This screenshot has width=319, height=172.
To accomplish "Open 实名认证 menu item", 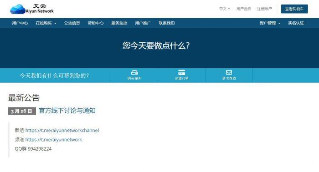I will tap(296, 23).
